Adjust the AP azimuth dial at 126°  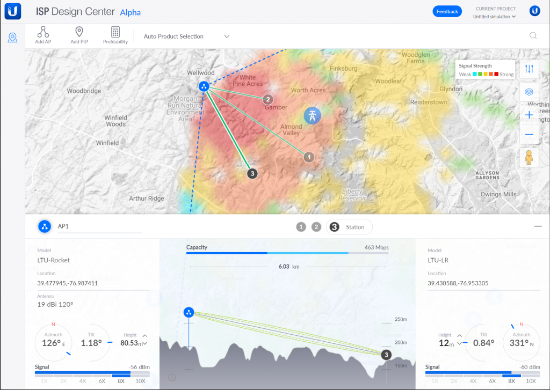[53, 342]
